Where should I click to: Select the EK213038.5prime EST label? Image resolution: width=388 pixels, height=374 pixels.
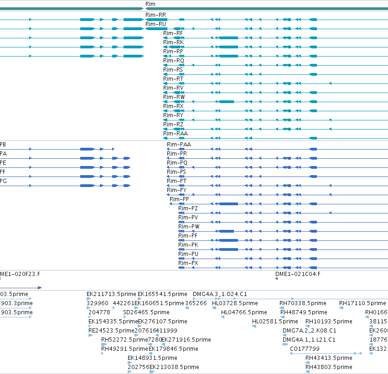click(x=174, y=367)
